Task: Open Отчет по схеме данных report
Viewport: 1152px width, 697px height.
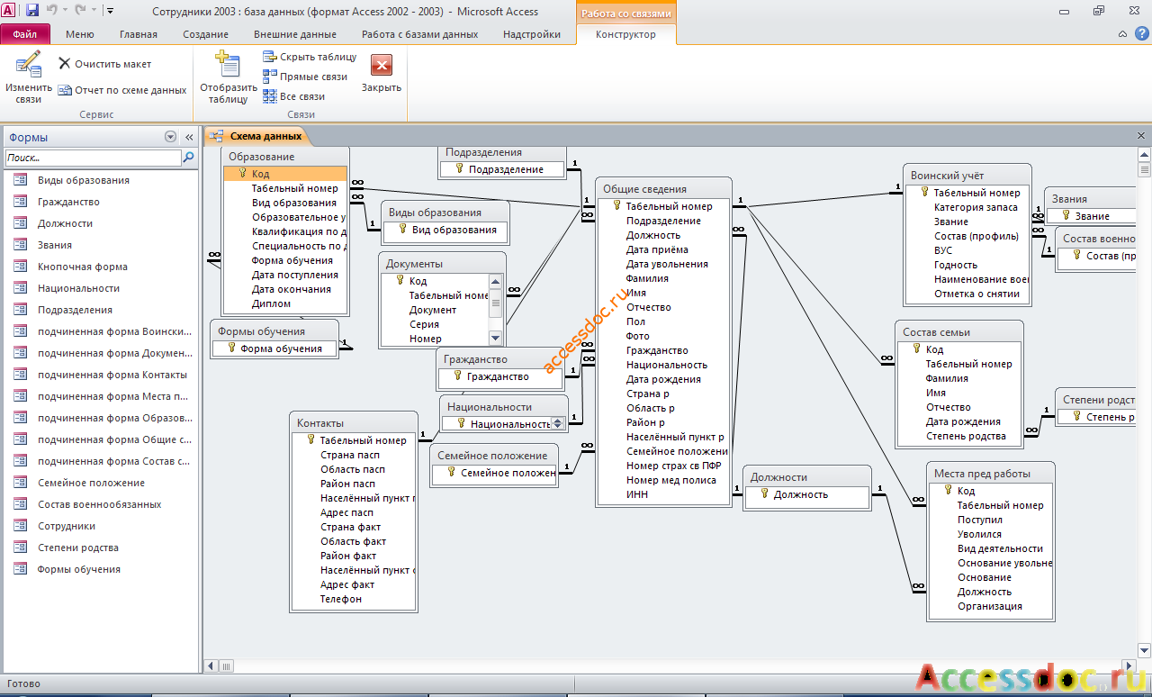Action: pos(122,90)
